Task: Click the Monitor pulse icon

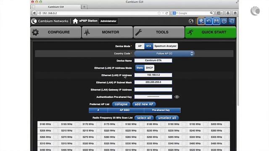Action: (87, 32)
